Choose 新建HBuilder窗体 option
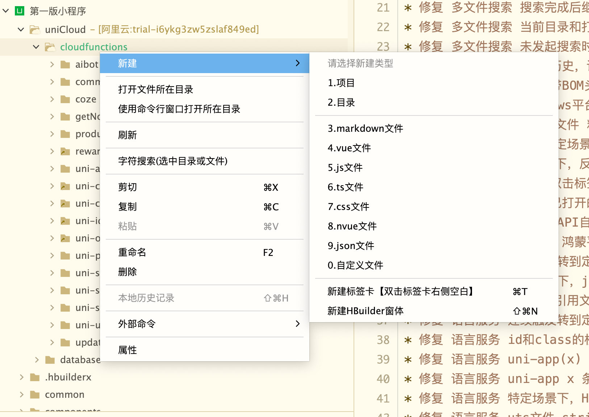This screenshot has height=417, width=589. click(x=365, y=311)
